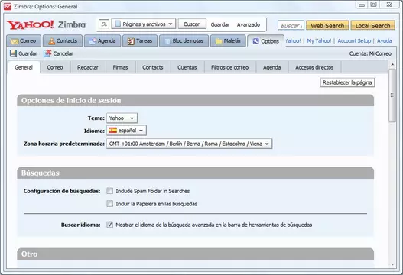
Task: Select the Cuentas options subtab
Action: (187, 67)
